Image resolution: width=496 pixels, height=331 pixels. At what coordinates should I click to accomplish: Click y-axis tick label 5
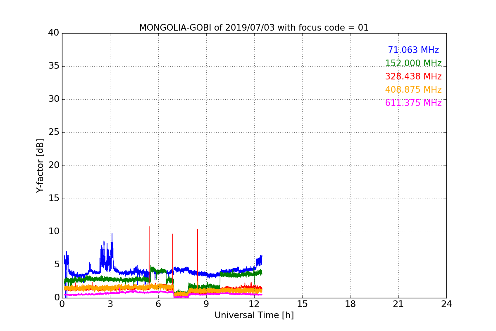(x=56, y=264)
